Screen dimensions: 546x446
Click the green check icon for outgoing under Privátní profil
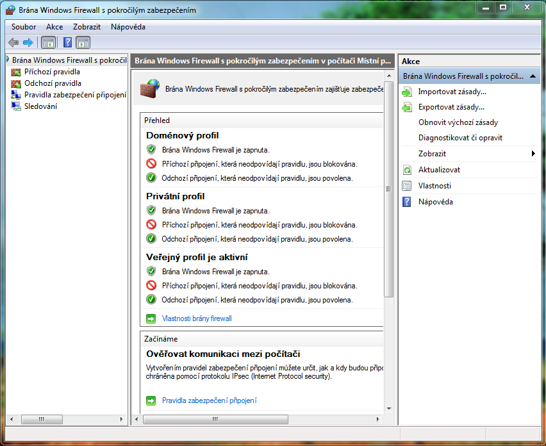[151, 238]
